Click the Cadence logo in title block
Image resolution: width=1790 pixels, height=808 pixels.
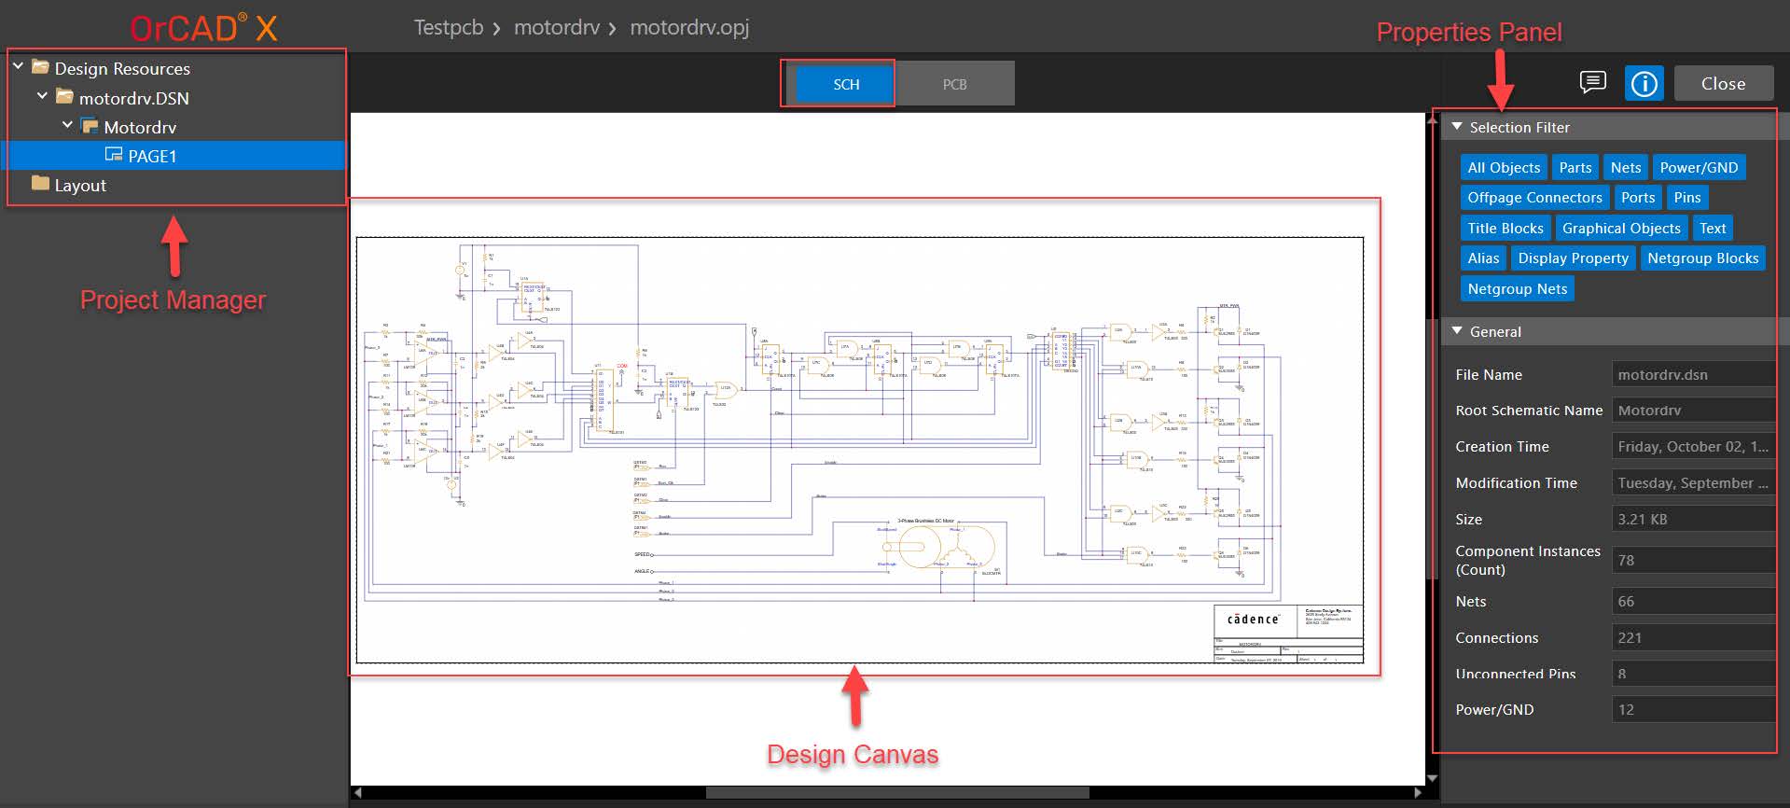1253,620
